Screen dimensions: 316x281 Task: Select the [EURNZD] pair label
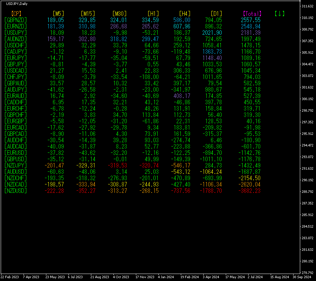pos(15,26)
